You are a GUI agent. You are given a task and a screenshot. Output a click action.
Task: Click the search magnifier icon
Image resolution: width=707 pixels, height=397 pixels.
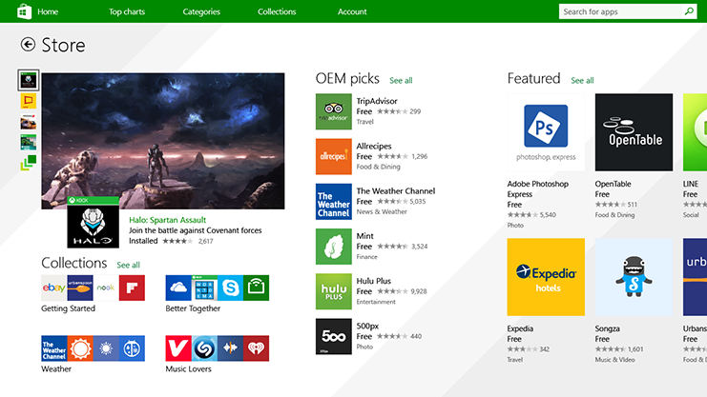(x=689, y=11)
